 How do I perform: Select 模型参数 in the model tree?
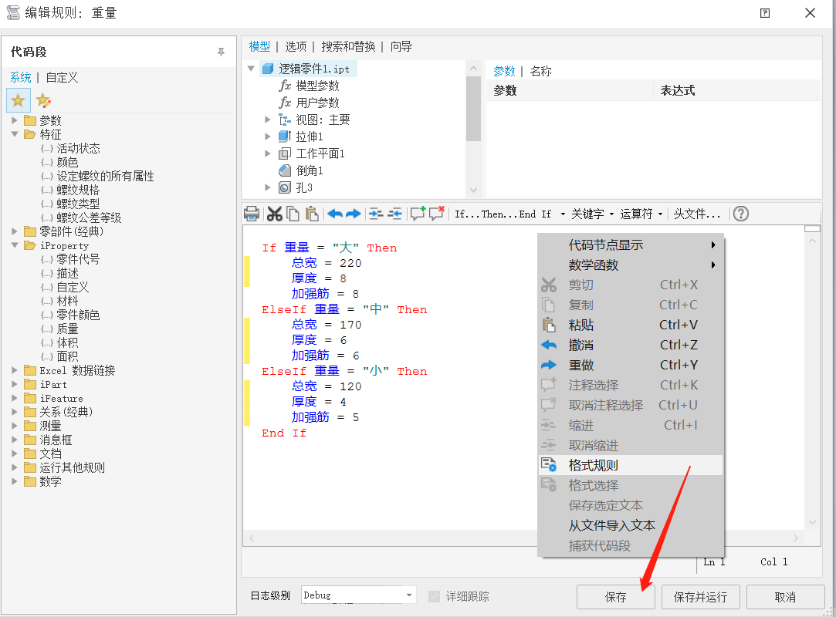click(318, 86)
